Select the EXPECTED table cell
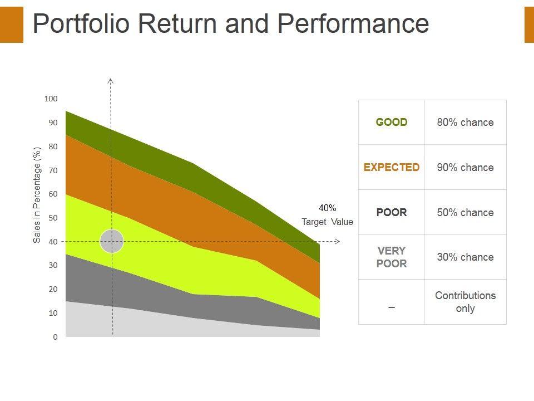534x401 pixels. coord(392,168)
